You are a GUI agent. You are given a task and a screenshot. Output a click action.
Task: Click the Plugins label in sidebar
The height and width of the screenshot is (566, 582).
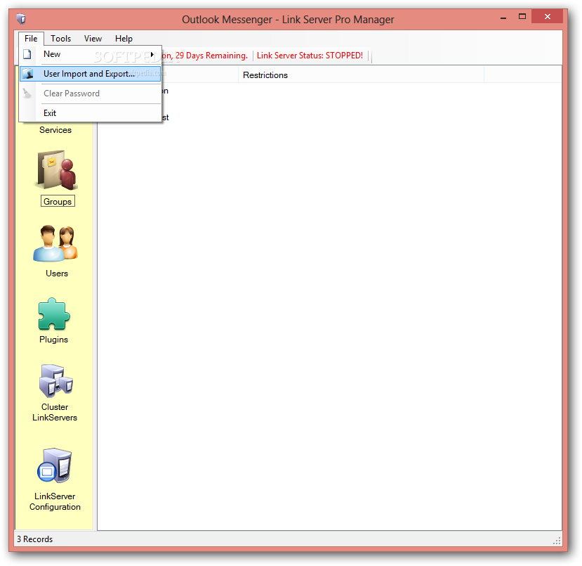click(x=54, y=340)
